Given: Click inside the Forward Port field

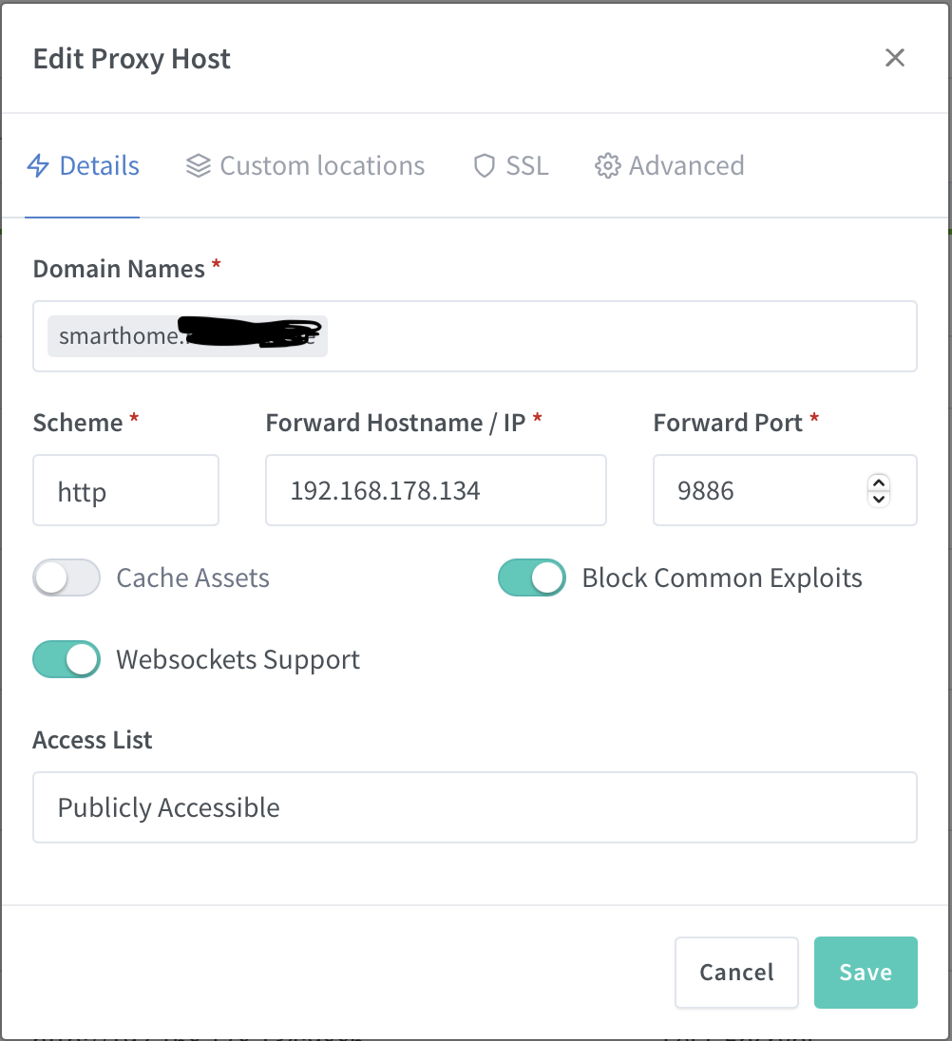Looking at the screenshot, I should coord(760,490).
